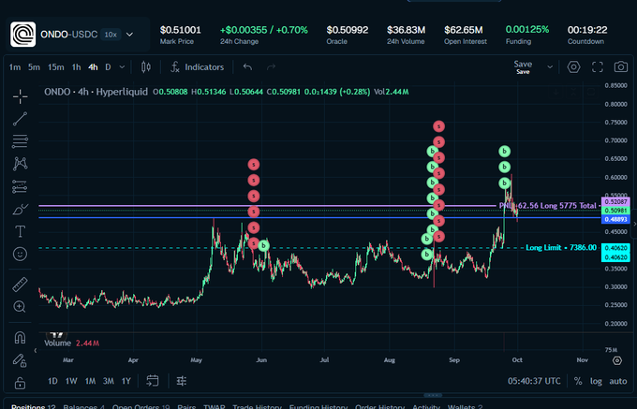The height and width of the screenshot is (409, 637).
Task: Switch to the 1h timeframe
Action: tap(77, 67)
